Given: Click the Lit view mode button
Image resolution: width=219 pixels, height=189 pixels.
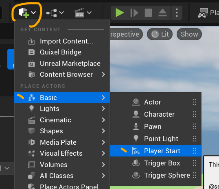Looking at the screenshot, I should click(x=160, y=34).
